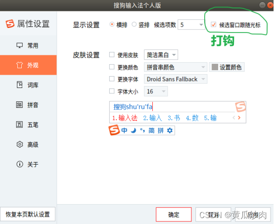Click previous page arrow in candidate preview
The image size is (274, 224).
(234, 118)
